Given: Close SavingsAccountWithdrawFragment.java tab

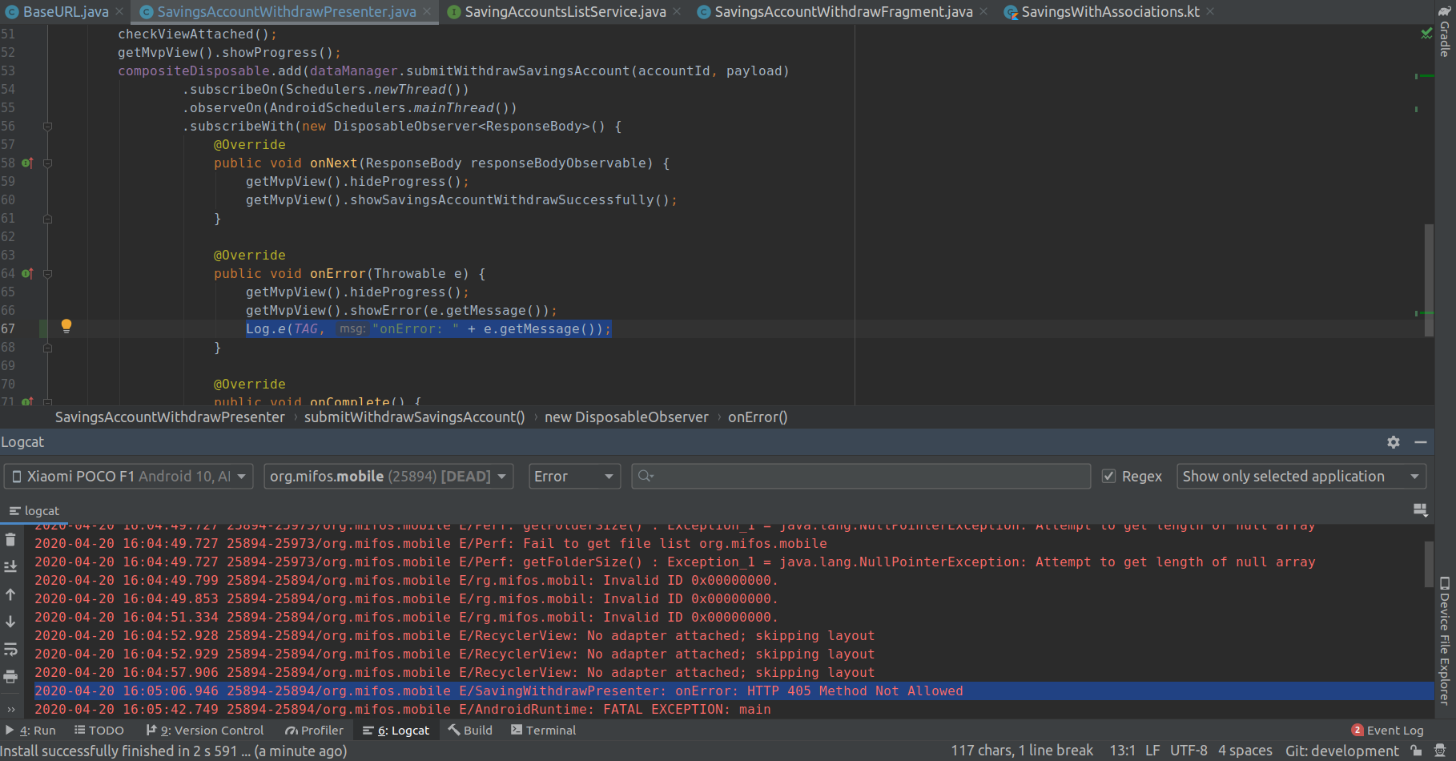Looking at the screenshot, I should tap(983, 12).
